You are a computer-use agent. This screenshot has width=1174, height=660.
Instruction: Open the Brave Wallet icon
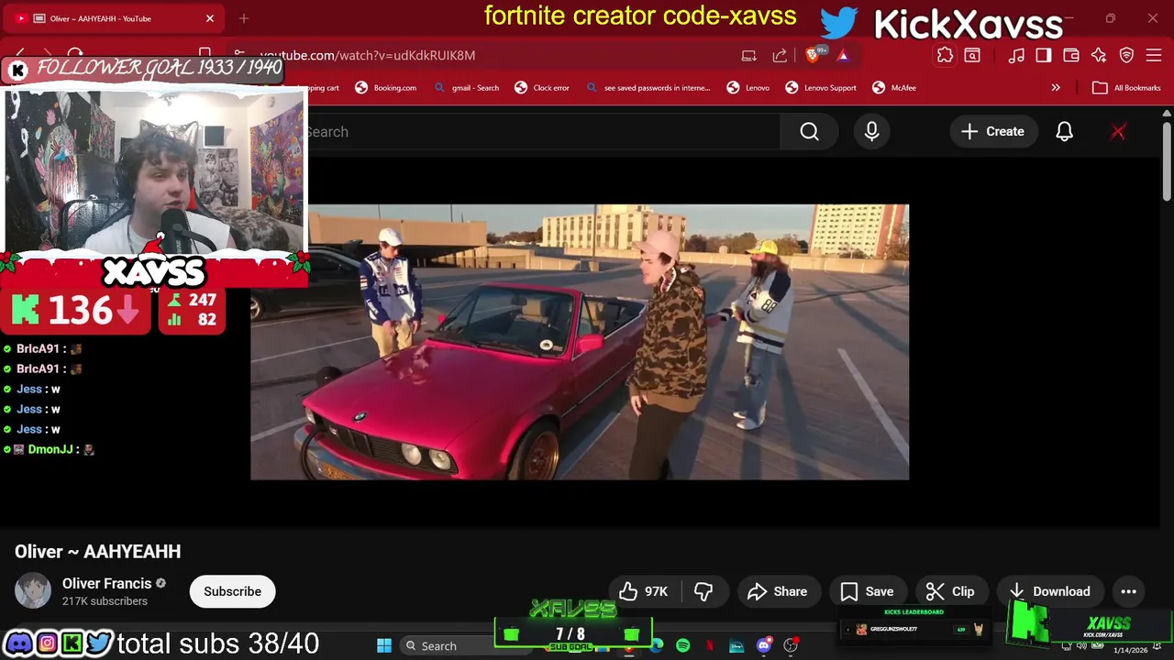click(1071, 56)
